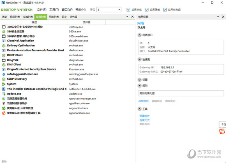Click the update.exe row icon
This screenshot has width=226, height=163.
(4, 94)
